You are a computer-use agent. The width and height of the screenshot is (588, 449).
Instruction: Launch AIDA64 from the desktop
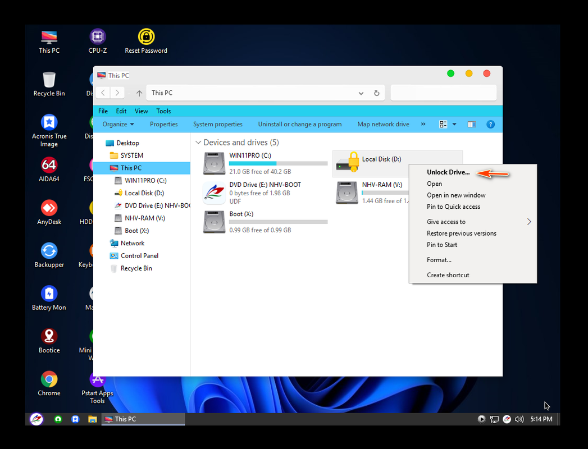49,170
